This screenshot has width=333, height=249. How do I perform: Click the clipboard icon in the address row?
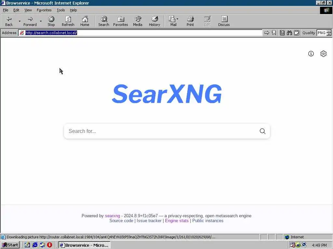(297, 33)
